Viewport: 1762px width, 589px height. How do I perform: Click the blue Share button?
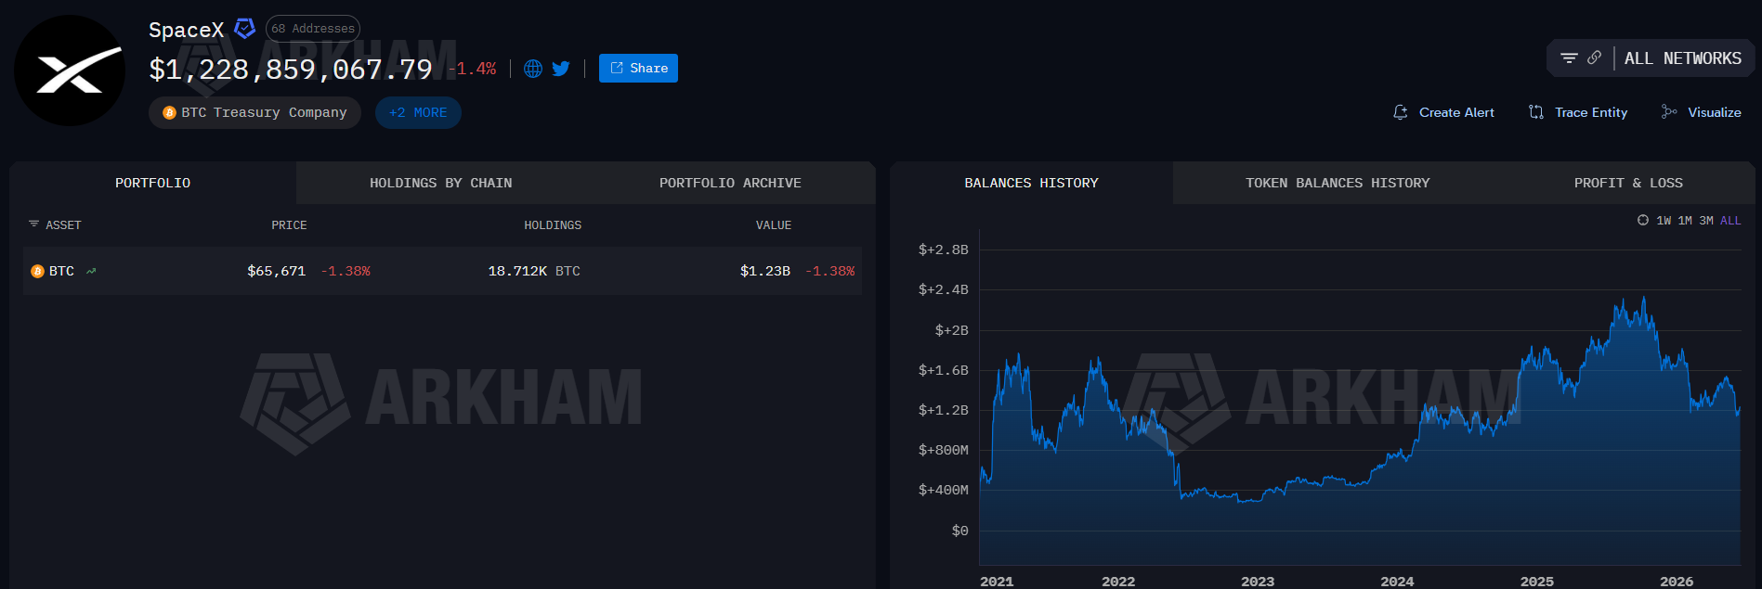pos(638,68)
